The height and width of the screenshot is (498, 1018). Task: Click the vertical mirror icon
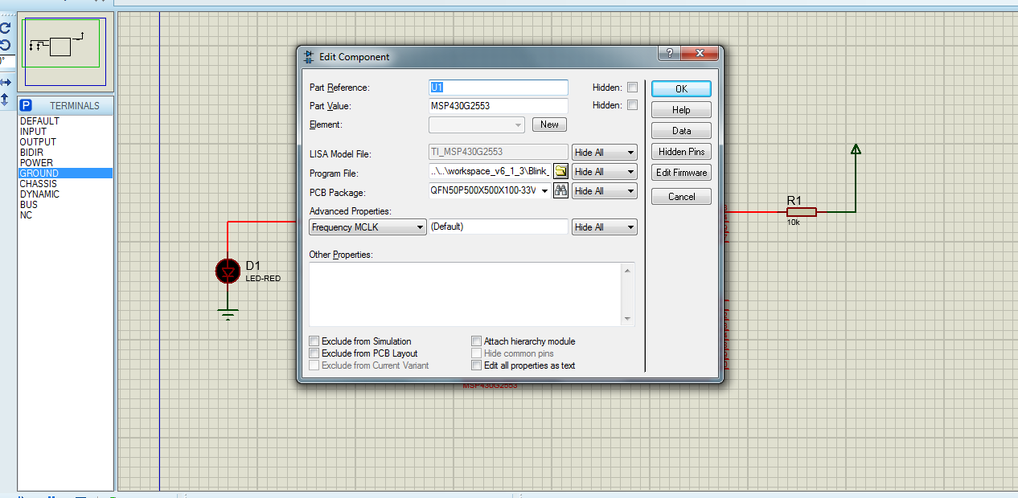tap(5, 99)
